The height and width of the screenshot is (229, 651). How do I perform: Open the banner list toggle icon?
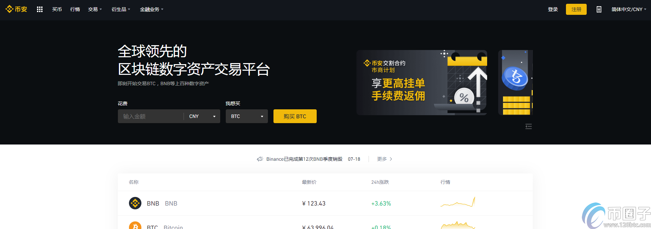coord(529,127)
